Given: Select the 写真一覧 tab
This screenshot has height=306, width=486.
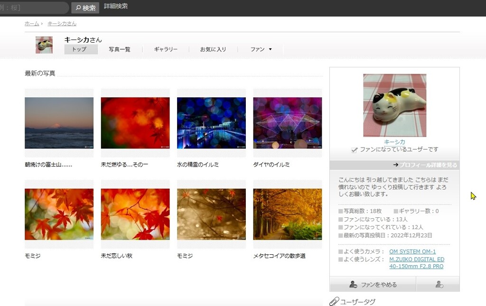Looking at the screenshot, I should coord(119,49).
